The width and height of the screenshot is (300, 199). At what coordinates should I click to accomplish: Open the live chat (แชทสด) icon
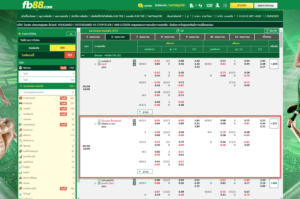(x=141, y=5)
